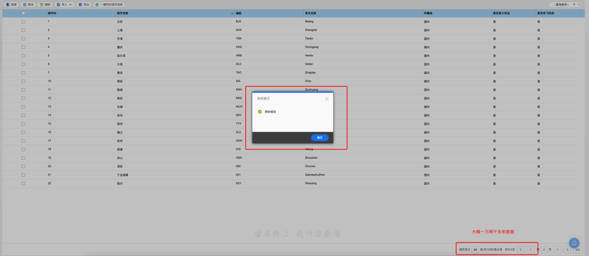The image size is (589, 256).
Task: Click the 导出 (Export) toolbar button
Action: coord(84,5)
